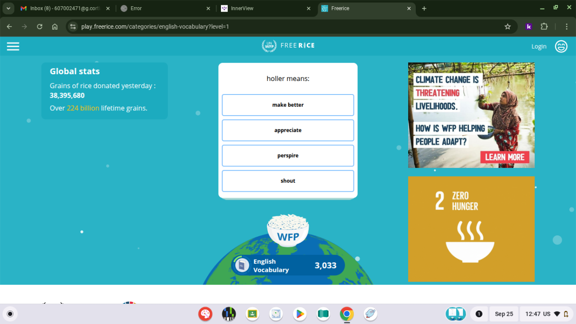Click the '224 billion' lifetime grains text
Image resolution: width=576 pixels, height=324 pixels.
(83, 108)
